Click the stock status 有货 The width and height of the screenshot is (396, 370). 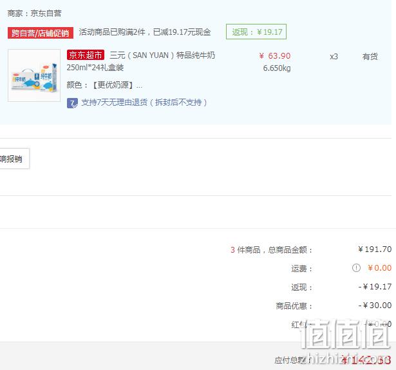click(370, 56)
